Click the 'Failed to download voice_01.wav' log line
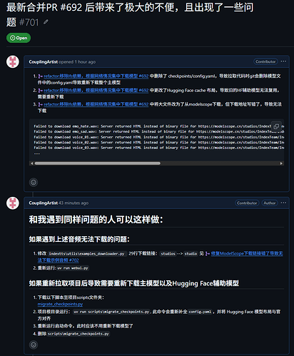 click(x=158, y=137)
